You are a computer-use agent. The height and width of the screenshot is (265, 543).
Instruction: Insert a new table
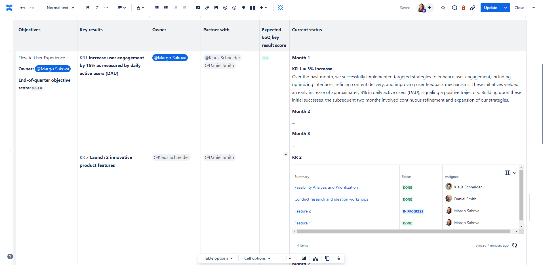pyautogui.click(x=243, y=8)
